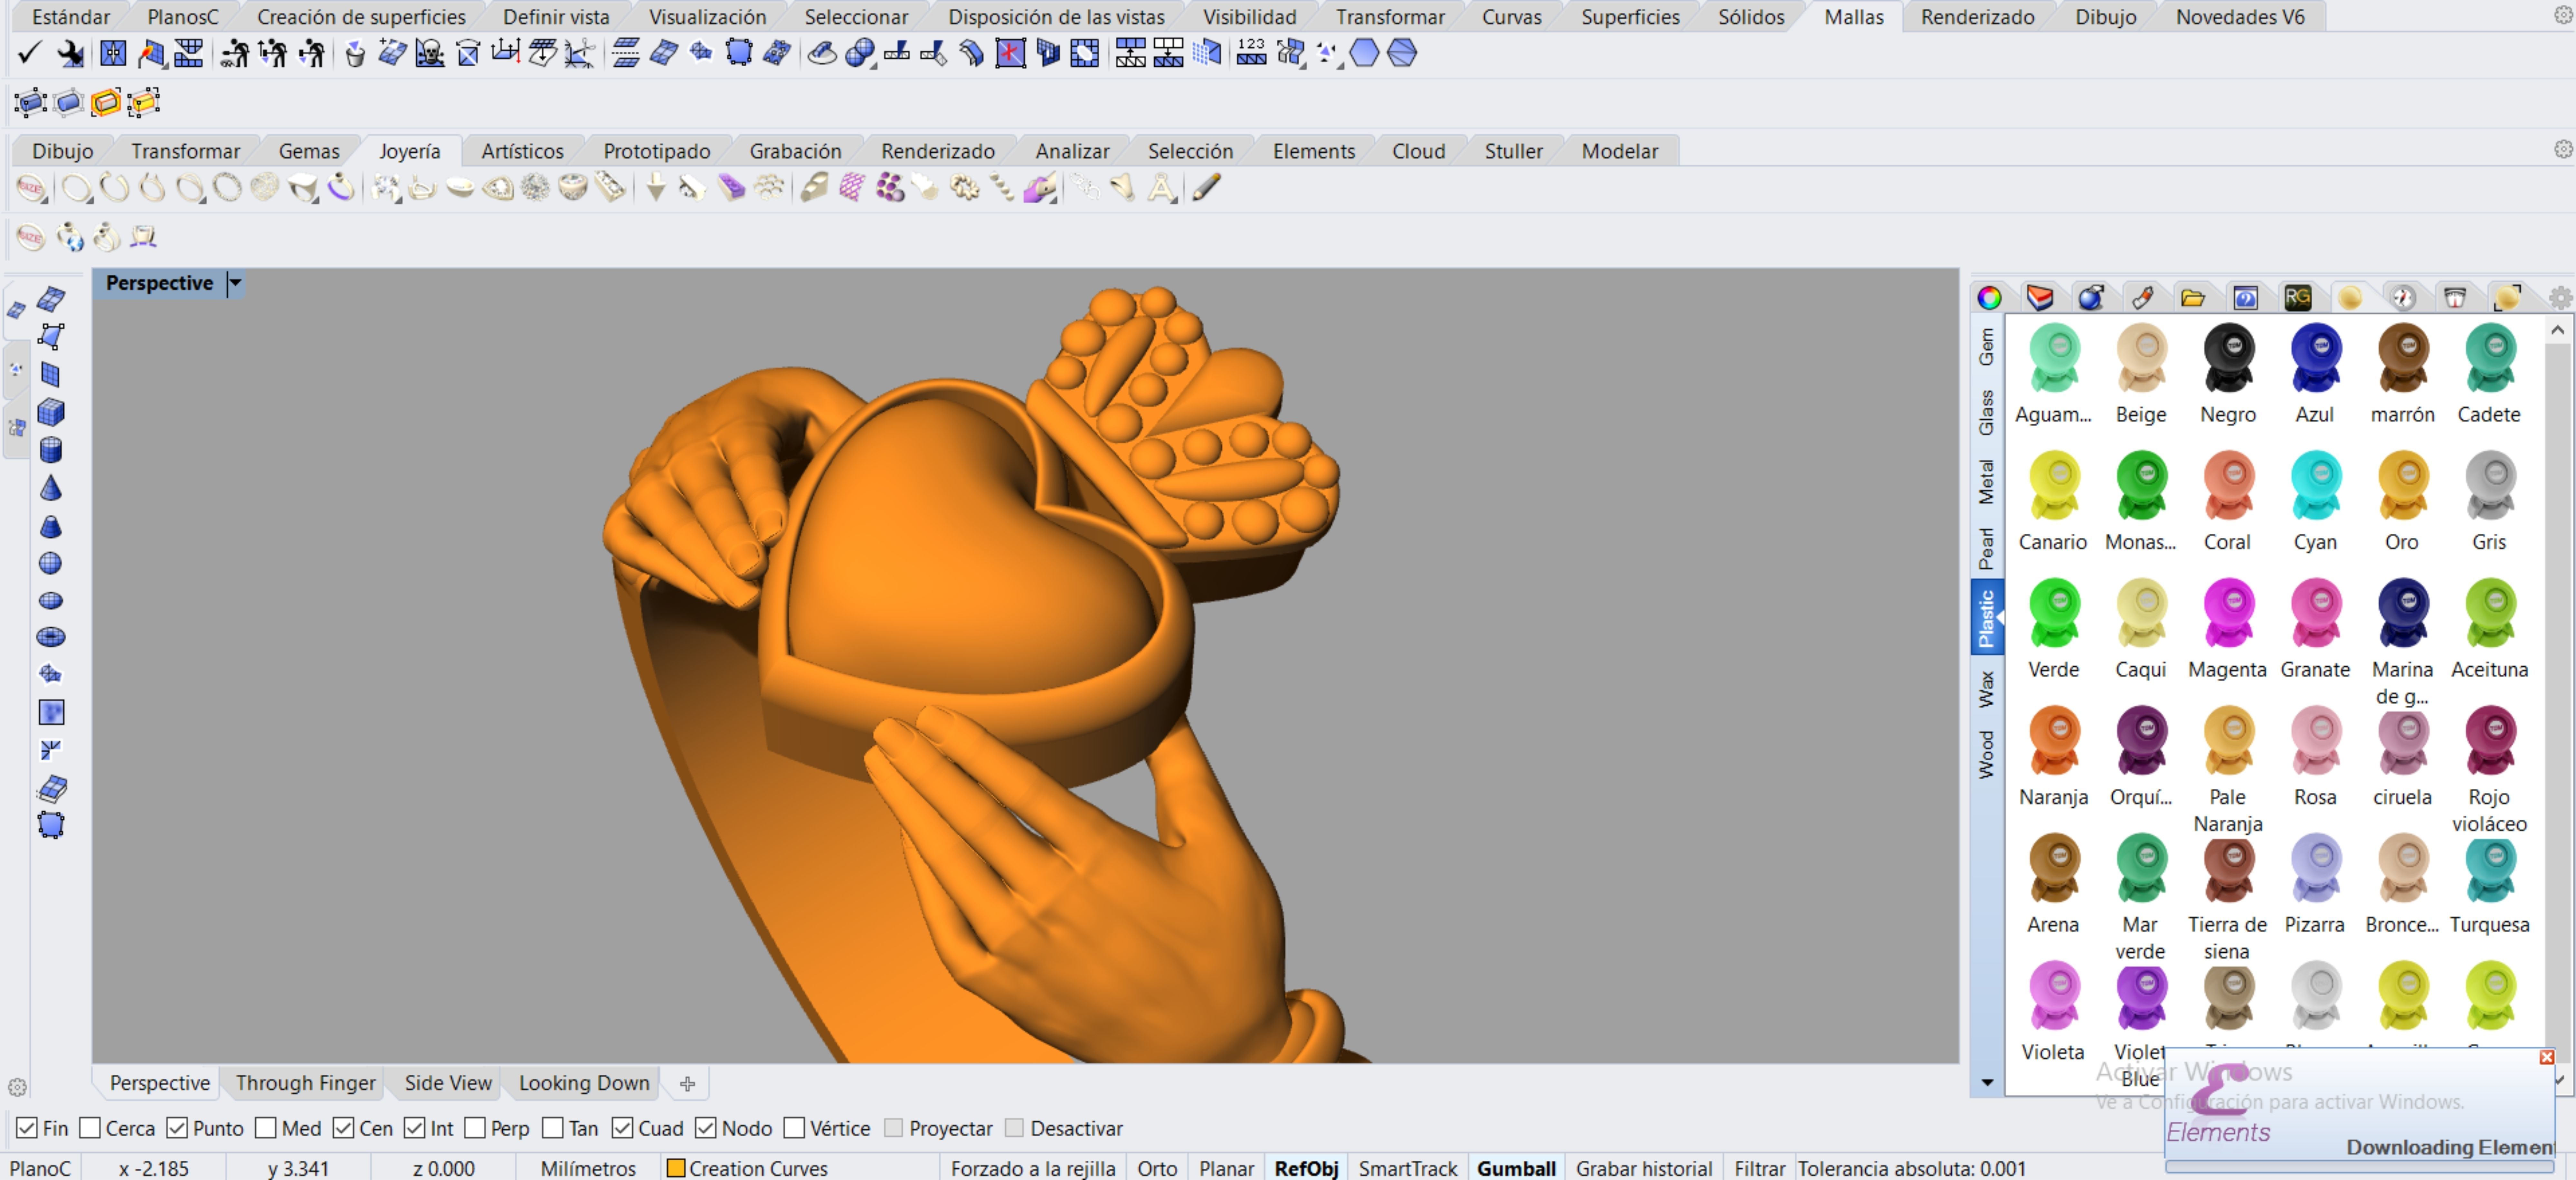
Task: Open the PlanoC coordinate system selector
Action: pyautogui.click(x=40, y=1168)
